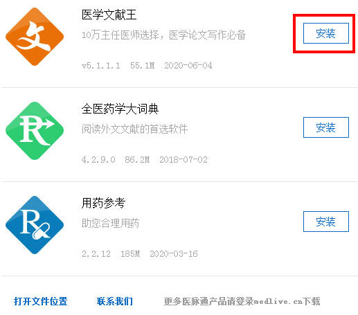Install 全医药学大词典 with its 安装 button
Viewport: 358px width, 315px height.
(326, 127)
